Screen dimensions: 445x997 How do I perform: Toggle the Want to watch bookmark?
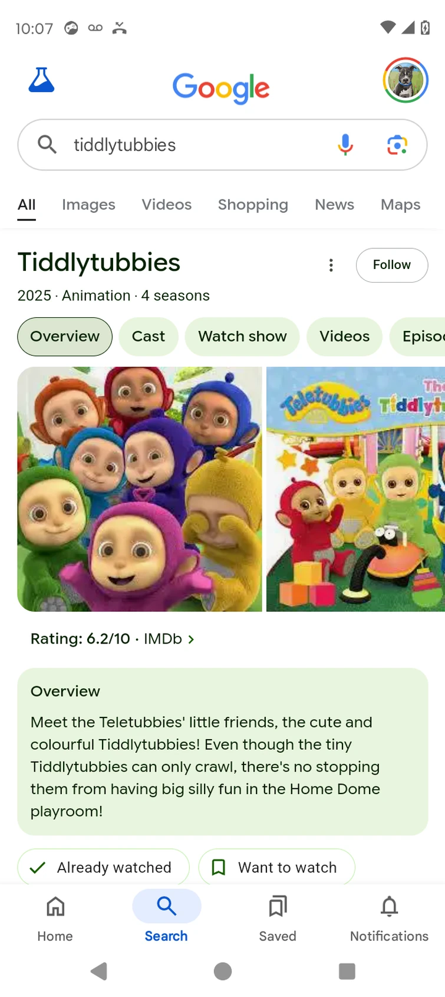coord(277,867)
